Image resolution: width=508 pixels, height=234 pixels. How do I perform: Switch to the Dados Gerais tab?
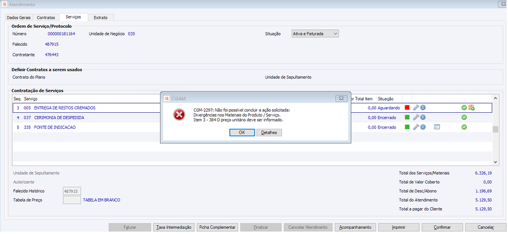(x=18, y=18)
